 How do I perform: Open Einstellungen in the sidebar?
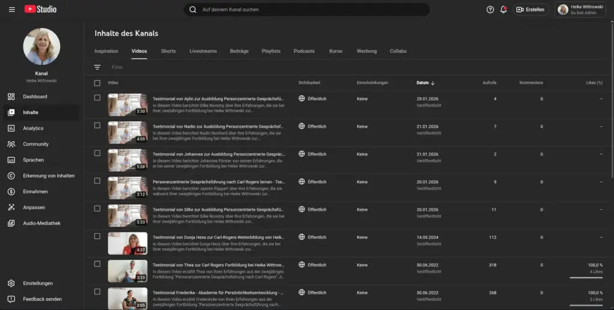pos(41,283)
